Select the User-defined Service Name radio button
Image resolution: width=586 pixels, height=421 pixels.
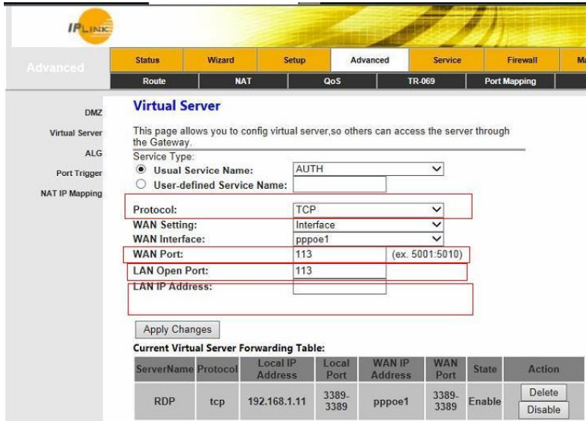click(x=139, y=184)
